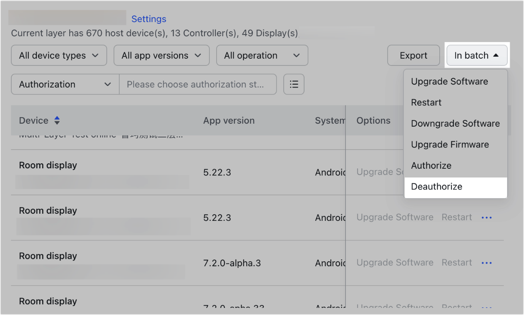Collapse the In batch dropdown
This screenshot has height=315, width=524.
(476, 55)
